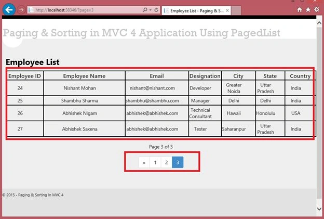Screen dimensions: 324x219
Task: Select the Employee List - Paging tab
Action: [x=196, y=10]
